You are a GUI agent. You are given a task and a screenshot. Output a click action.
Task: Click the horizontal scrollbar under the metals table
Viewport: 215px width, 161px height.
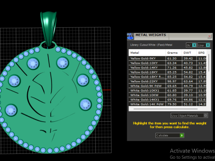click(x=165, y=109)
